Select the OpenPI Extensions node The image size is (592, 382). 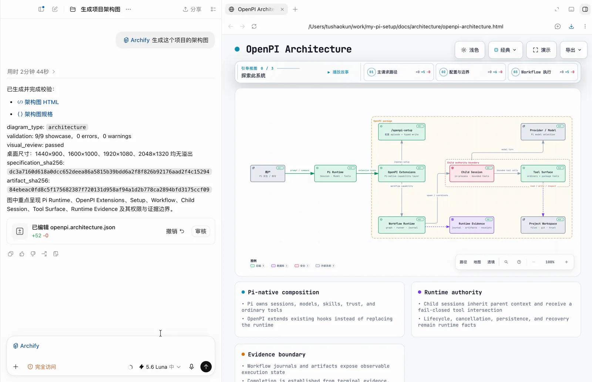click(401, 174)
